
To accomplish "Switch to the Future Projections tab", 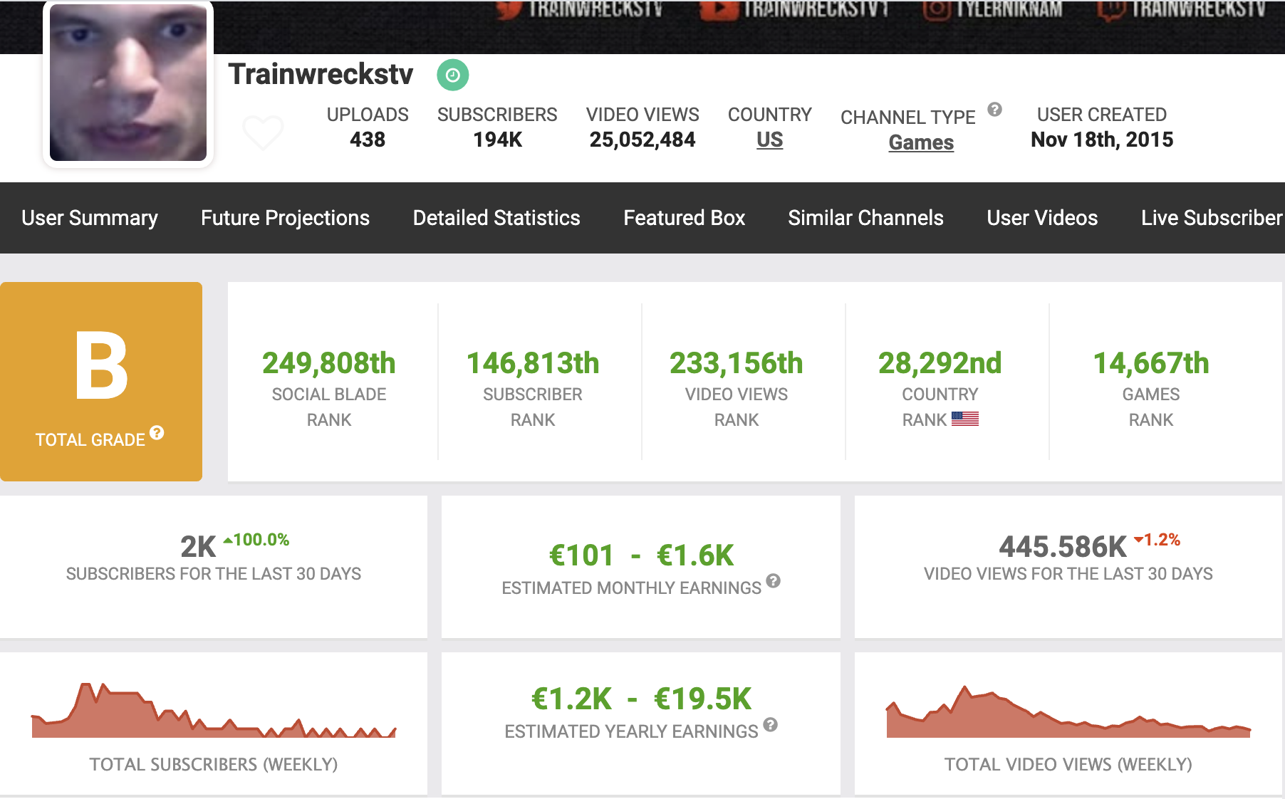I will pos(286,218).
